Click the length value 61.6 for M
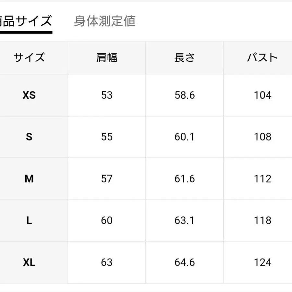This screenshot has height=292, width=292. tap(184, 179)
